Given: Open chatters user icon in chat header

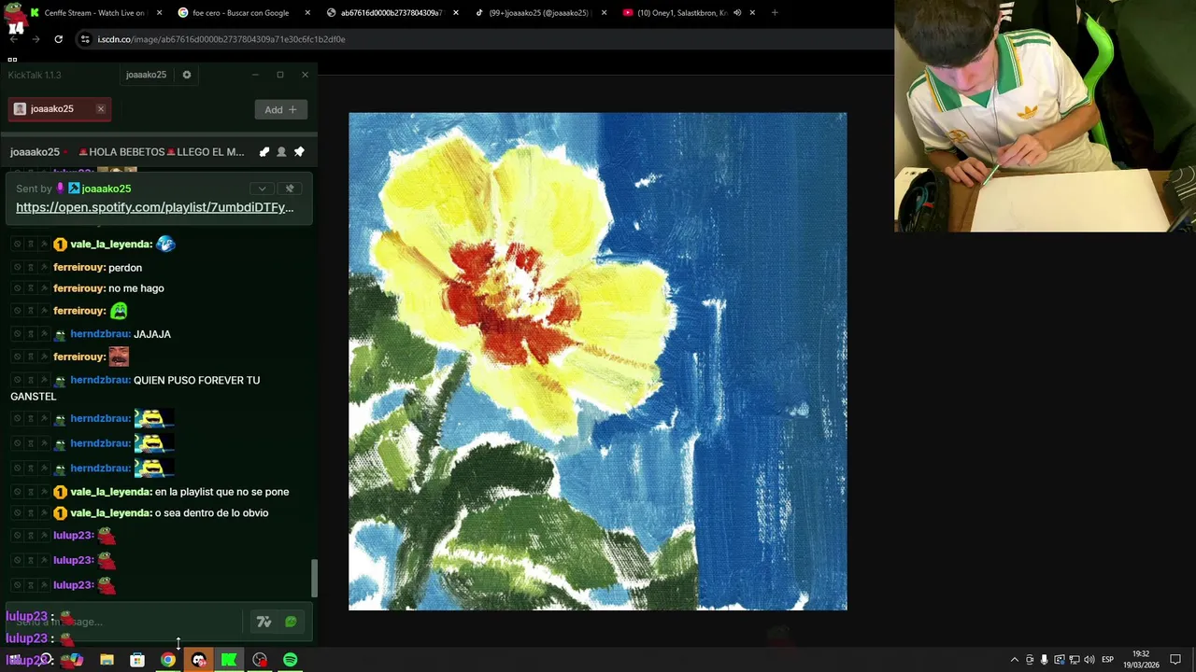Looking at the screenshot, I should 281,152.
